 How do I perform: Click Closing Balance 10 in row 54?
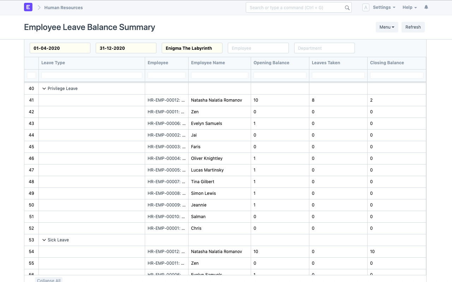click(x=397, y=252)
